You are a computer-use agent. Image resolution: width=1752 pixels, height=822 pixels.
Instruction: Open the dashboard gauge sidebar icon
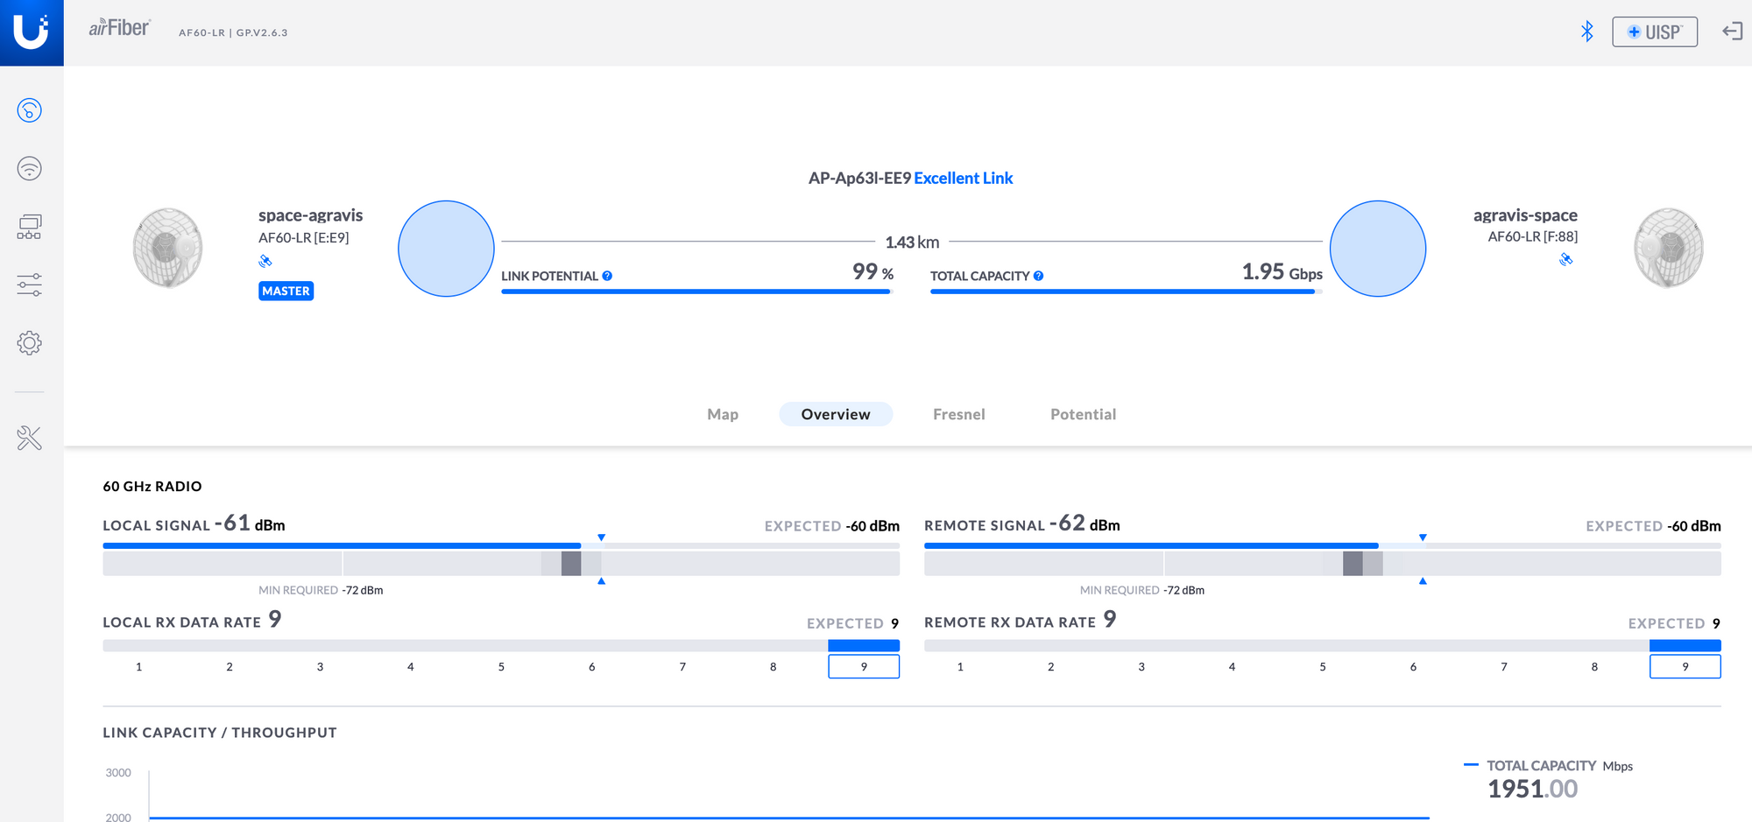(30, 110)
